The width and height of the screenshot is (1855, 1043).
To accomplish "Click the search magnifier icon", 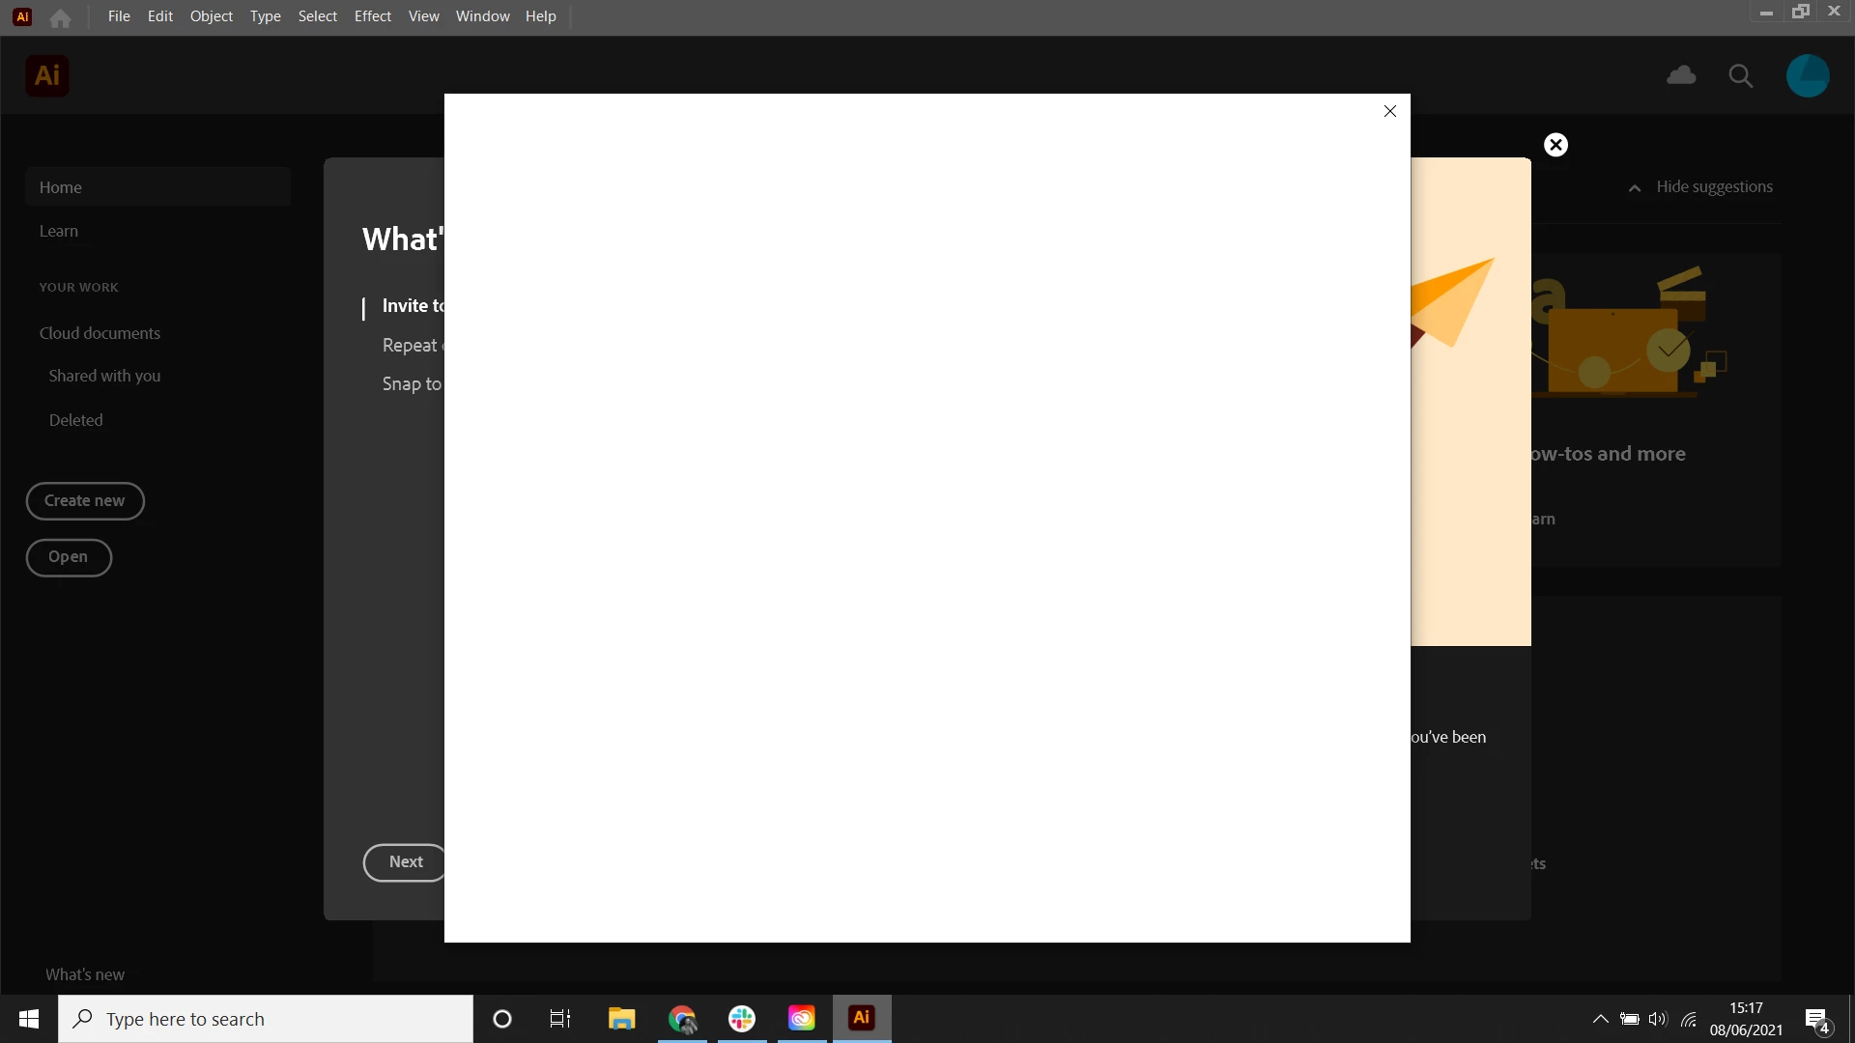I will point(1740,76).
